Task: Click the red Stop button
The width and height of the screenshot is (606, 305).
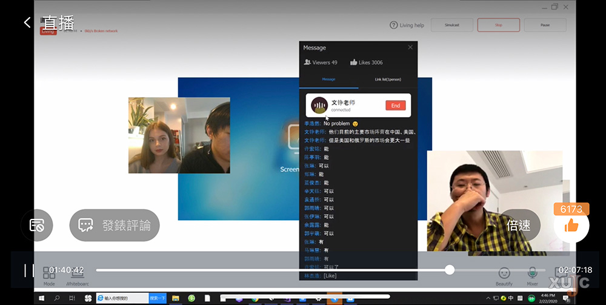Action: [x=498, y=25]
